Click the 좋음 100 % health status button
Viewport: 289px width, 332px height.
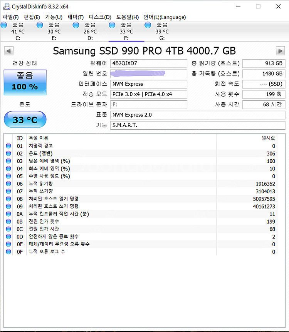click(x=25, y=82)
